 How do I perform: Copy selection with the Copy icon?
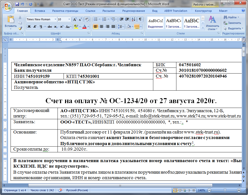click(20, 23)
